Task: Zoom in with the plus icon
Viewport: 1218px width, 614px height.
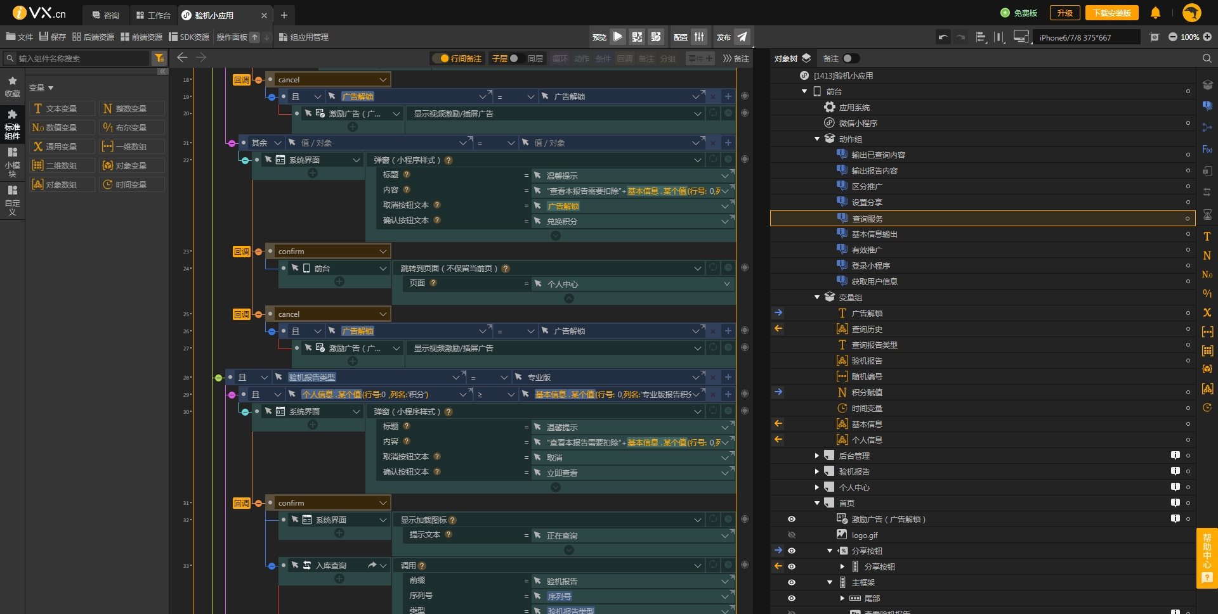Action: coord(1207,37)
